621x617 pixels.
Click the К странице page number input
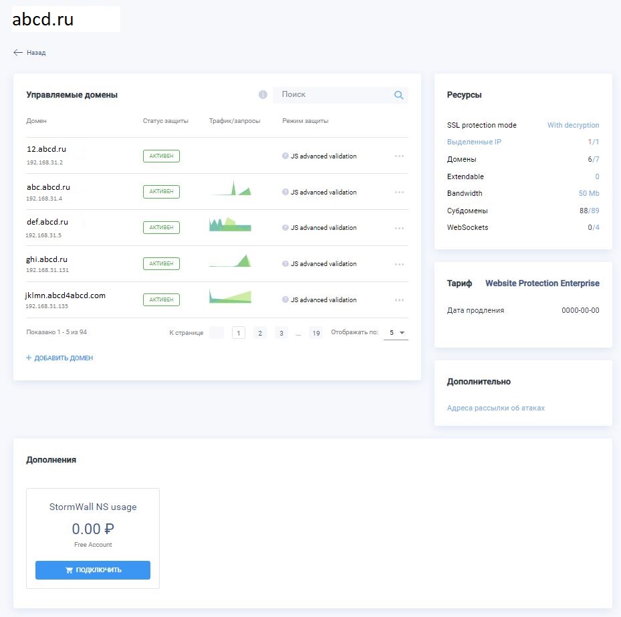tap(217, 333)
